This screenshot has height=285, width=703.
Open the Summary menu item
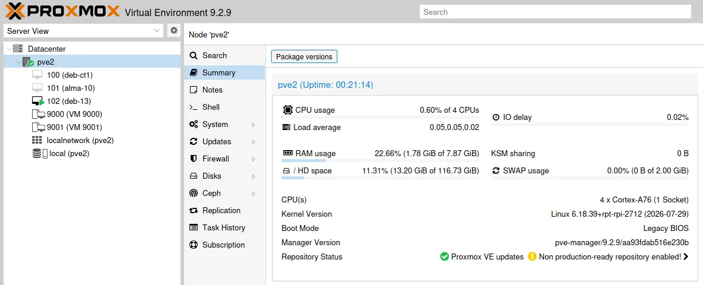224,72
